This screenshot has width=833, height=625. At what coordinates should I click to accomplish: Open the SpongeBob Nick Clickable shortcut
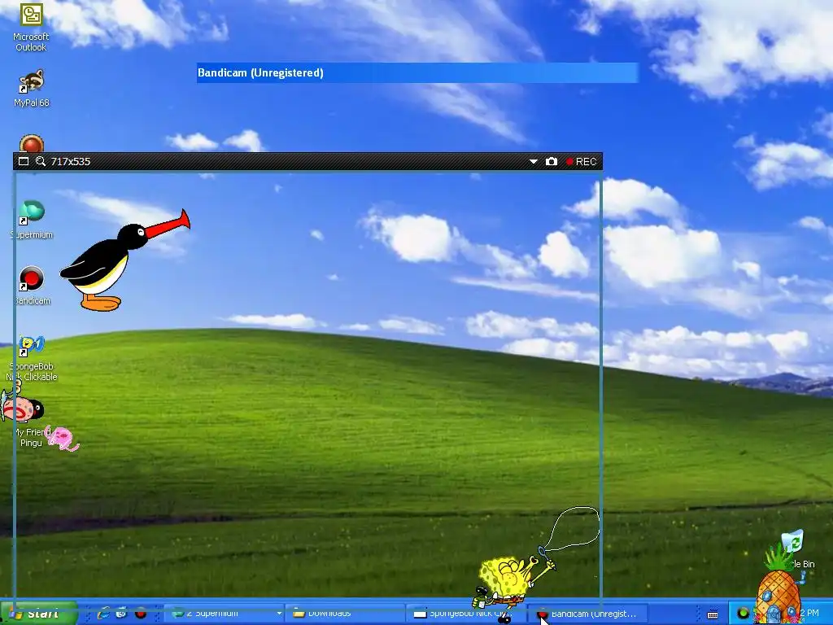pyautogui.click(x=32, y=357)
